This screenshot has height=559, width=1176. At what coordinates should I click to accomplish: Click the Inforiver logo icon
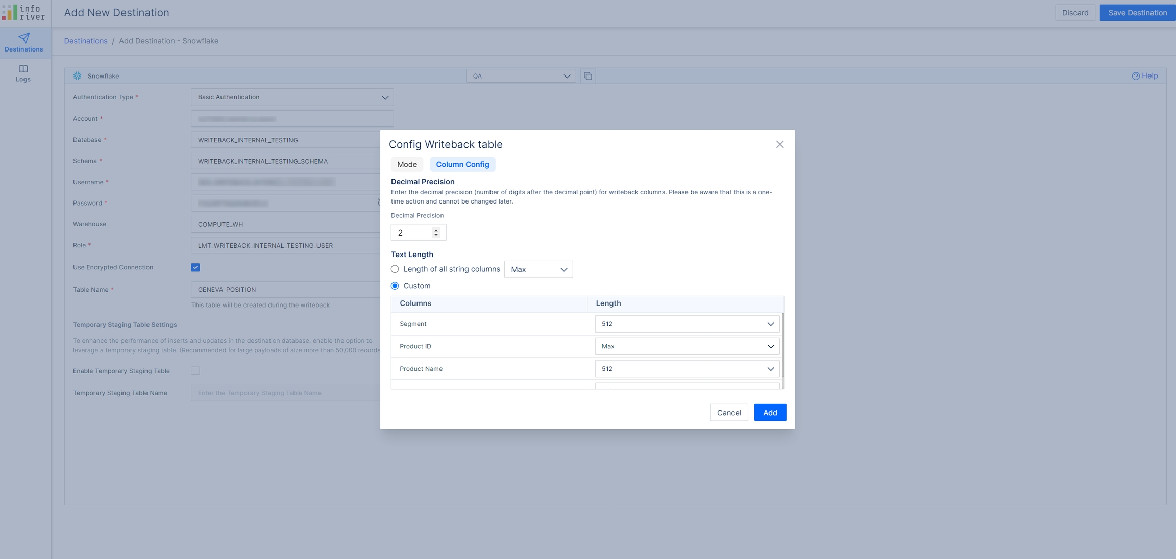tap(10, 12)
